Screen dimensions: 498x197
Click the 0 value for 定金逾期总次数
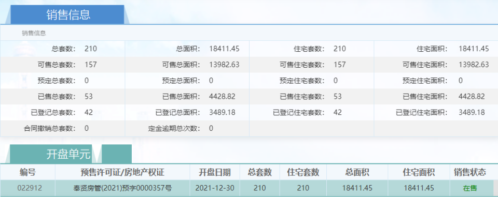[211, 128]
